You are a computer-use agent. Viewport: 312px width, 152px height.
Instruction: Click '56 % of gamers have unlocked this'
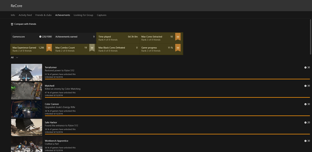[60, 148]
